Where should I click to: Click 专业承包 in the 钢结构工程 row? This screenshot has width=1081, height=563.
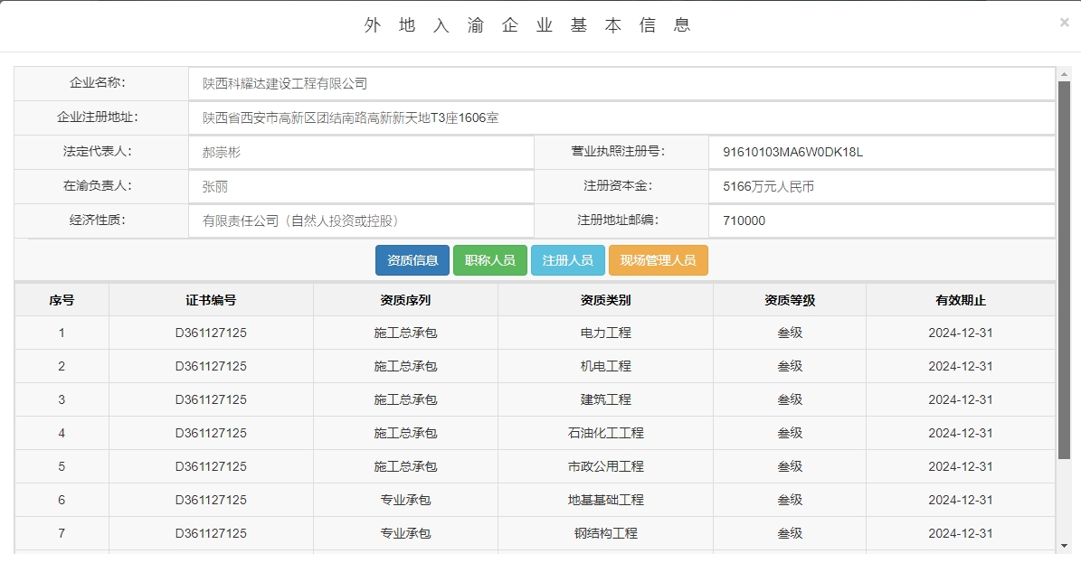coord(405,533)
